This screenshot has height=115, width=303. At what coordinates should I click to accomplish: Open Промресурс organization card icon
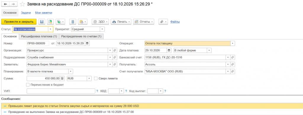(x=115, y=51)
